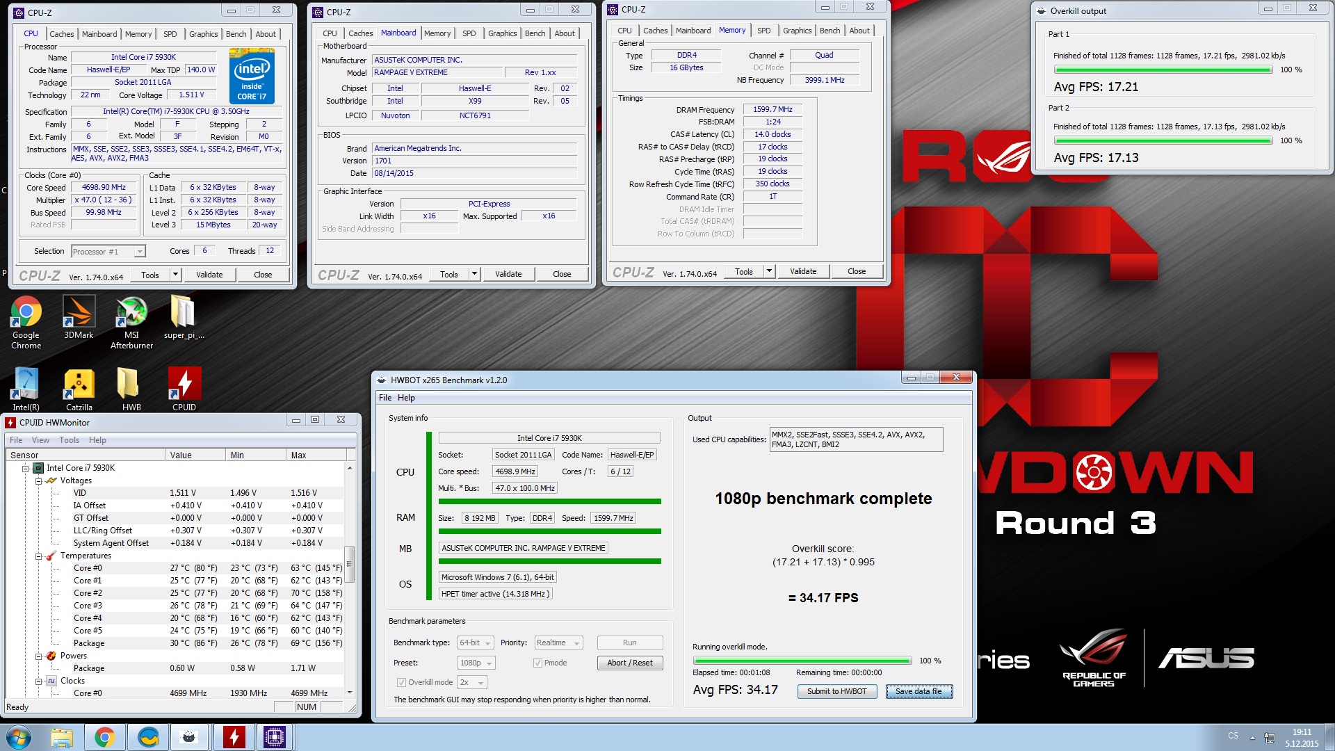Open the Overkill mode 2x dropdown

click(x=472, y=683)
